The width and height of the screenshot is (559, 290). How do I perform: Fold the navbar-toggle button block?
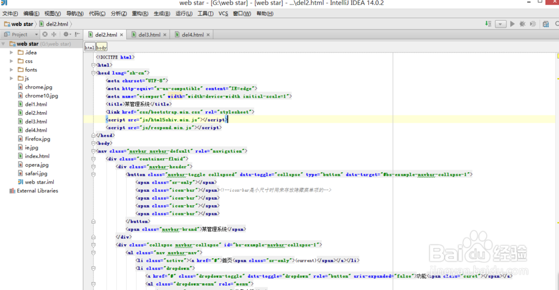(x=93, y=175)
